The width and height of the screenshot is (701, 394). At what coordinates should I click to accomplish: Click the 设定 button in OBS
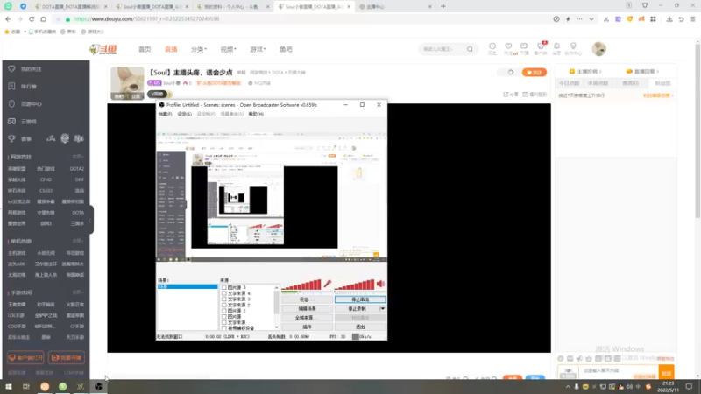tap(307, 299)
